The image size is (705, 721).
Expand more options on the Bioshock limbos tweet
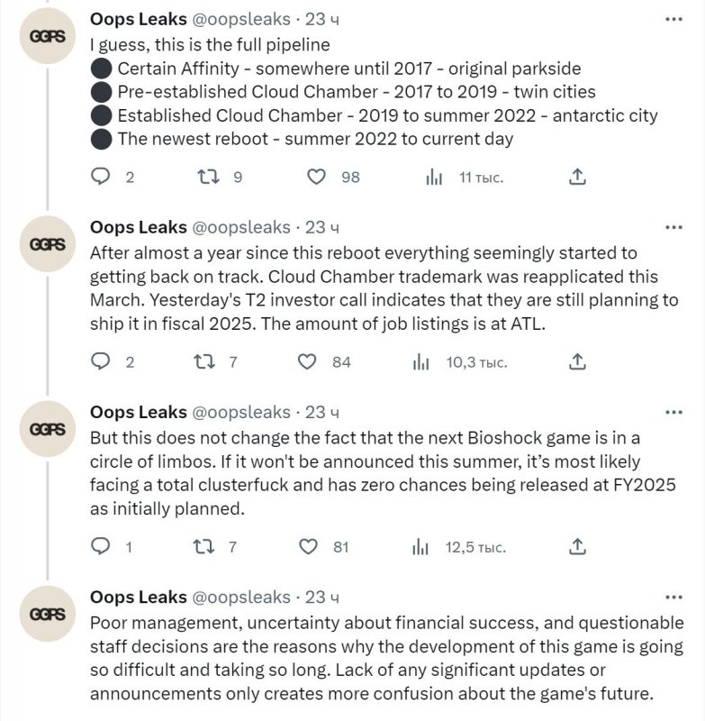tap(673, 412)
